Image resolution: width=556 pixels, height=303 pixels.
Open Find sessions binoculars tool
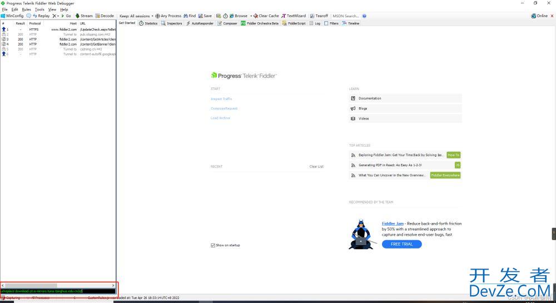190,16
